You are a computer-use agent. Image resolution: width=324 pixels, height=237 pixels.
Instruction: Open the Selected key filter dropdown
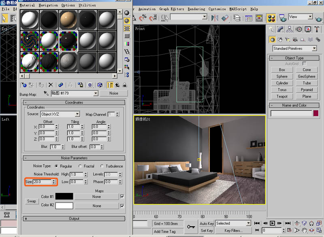pos(249,223)
